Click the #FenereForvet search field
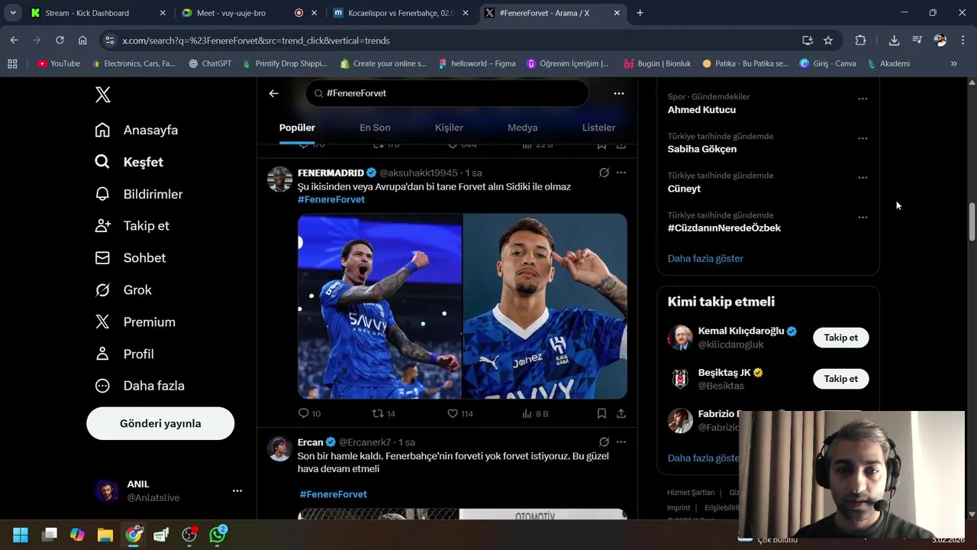 pos(447,93)
